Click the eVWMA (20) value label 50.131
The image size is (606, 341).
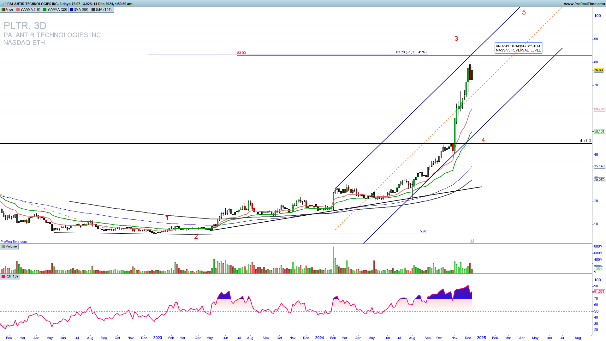tap(599, 132)
